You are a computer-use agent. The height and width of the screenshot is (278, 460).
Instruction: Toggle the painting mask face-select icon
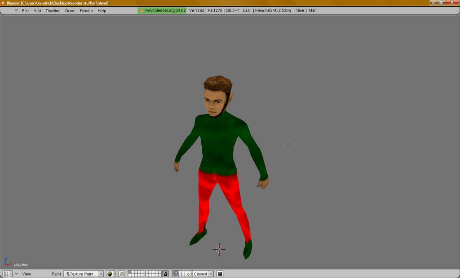(122, 274)
